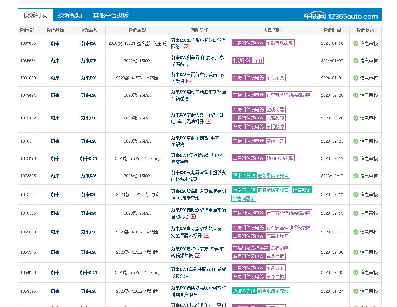This screenshot has width=397, height=307.
Task: Click green status check for complaint 1065545
Action: click(x=356, y=252)
